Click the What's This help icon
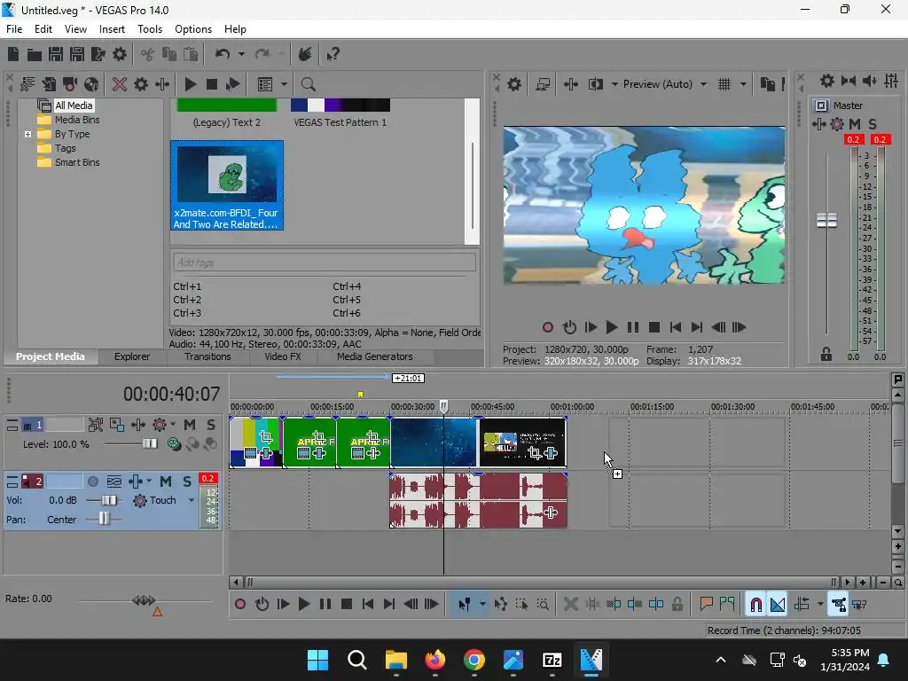Image resolution: width=908 pixels, height=681 pixels. pos(333,54)
